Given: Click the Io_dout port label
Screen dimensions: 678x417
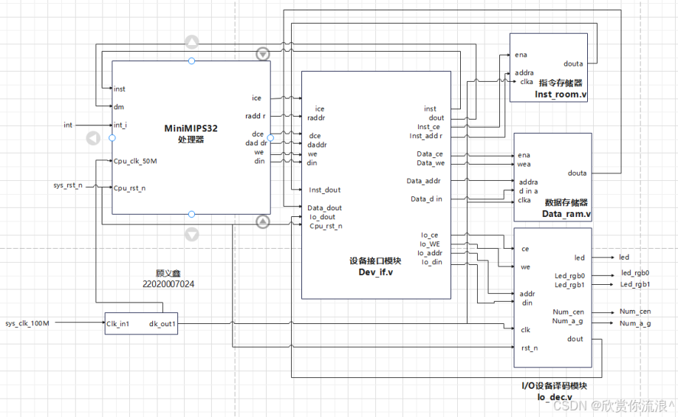Looking at the screenshot, I should click(x=322, y=217).
